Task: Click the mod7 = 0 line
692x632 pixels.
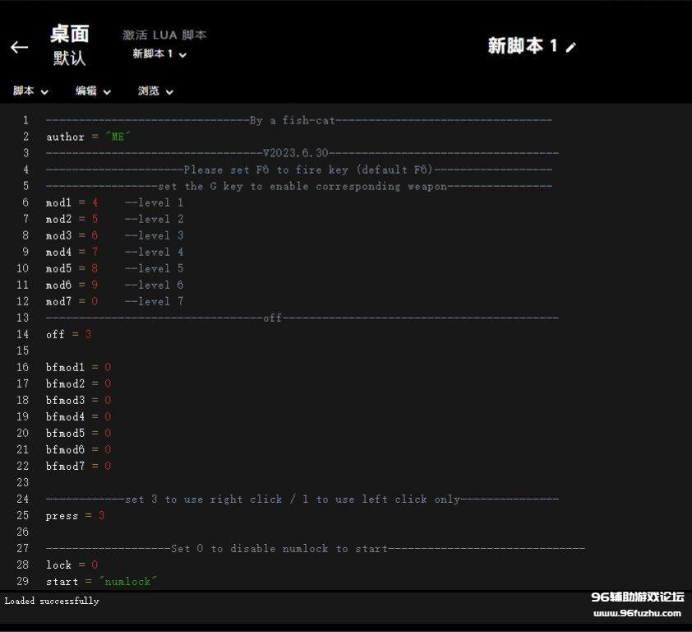Action: tap(72, 301)
